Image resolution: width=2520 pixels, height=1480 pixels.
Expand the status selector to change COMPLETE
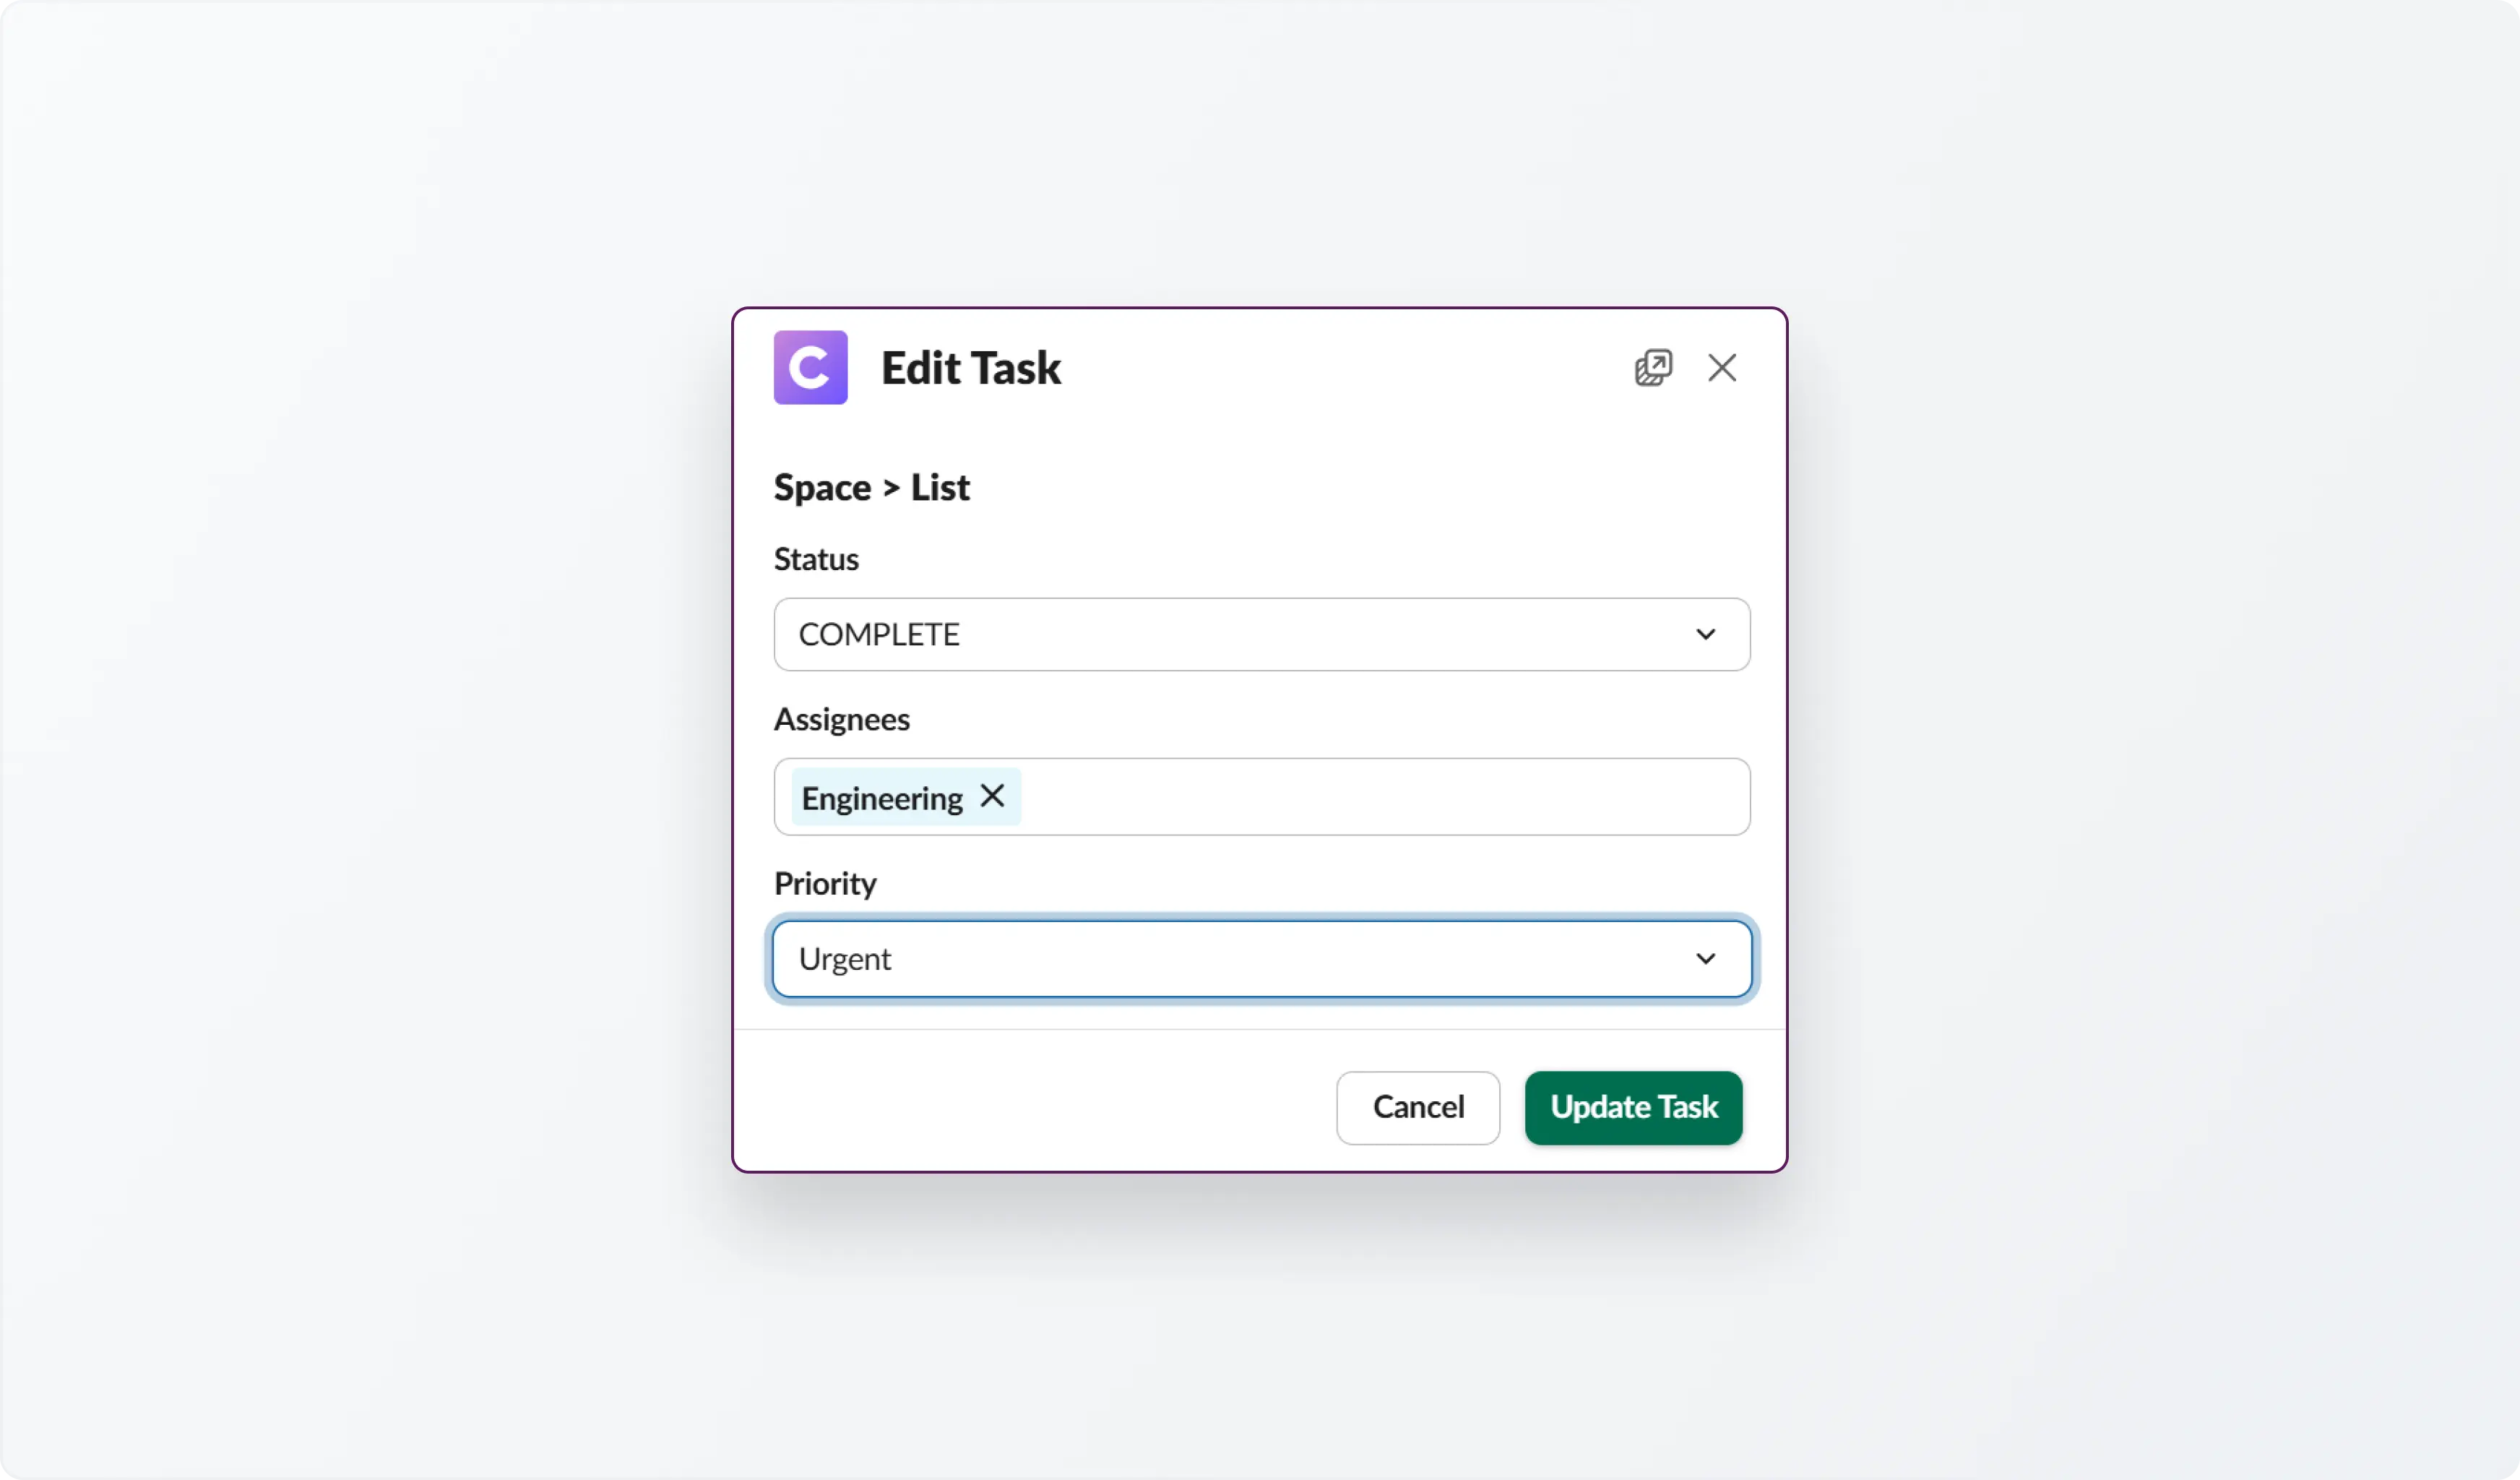(x=1260, y=634)
